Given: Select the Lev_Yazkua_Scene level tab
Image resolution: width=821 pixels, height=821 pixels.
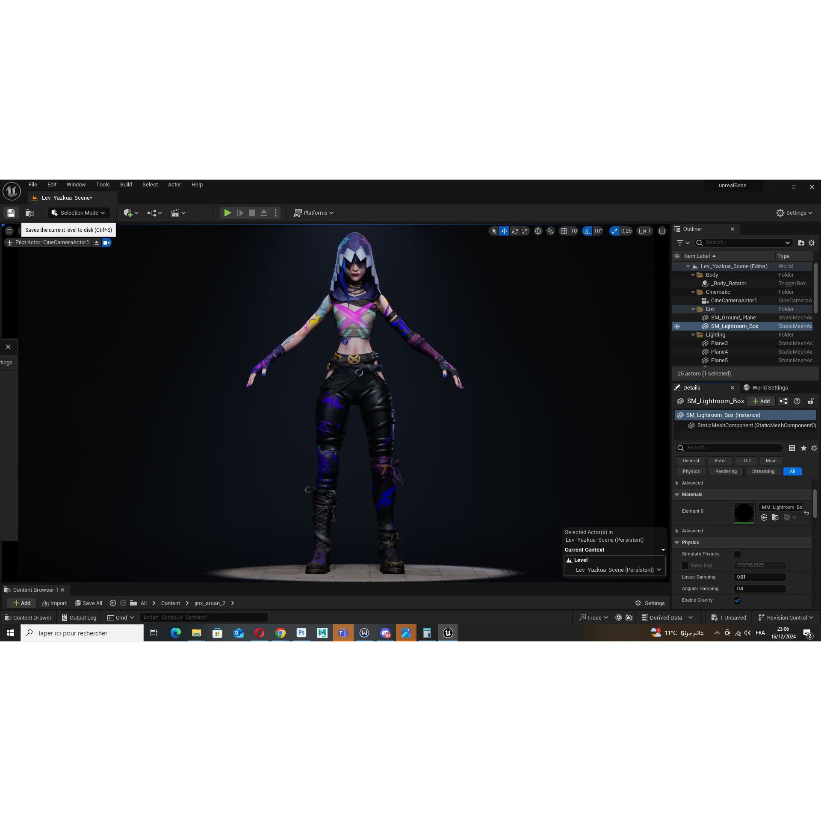Looking at the screenshot, I should 67,198.
